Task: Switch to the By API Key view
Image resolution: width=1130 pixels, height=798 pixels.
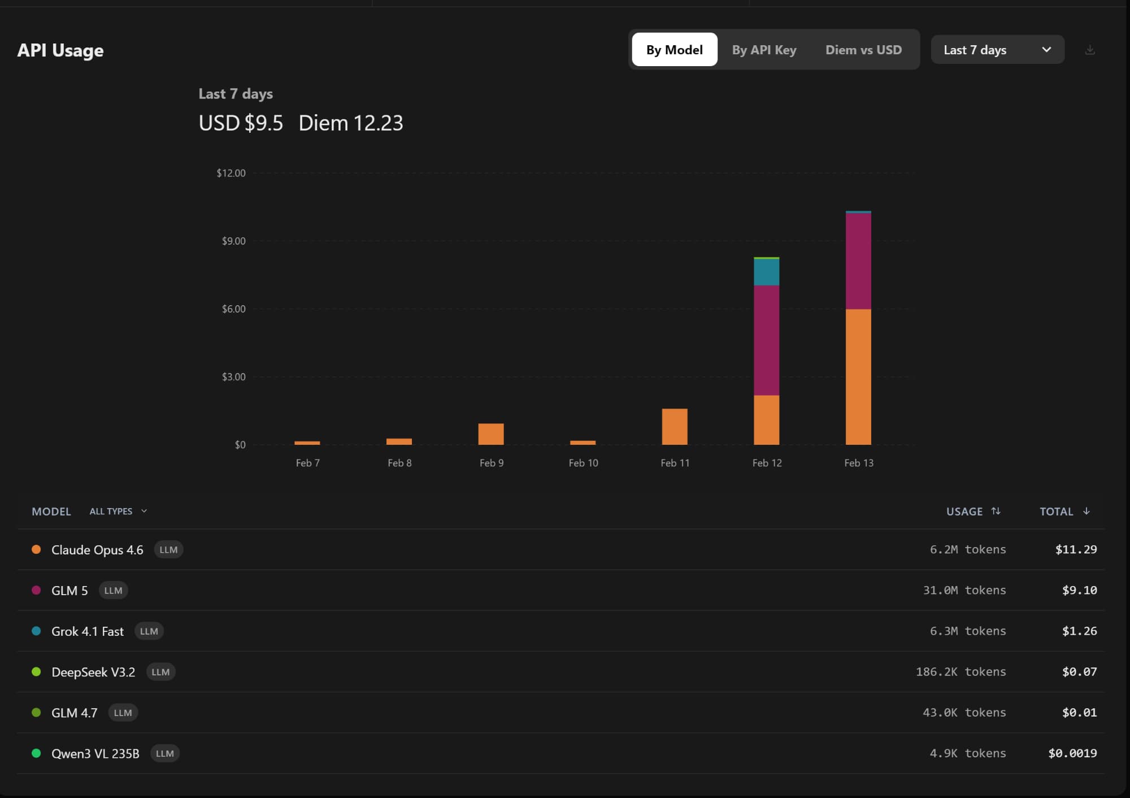Action: 764,50
